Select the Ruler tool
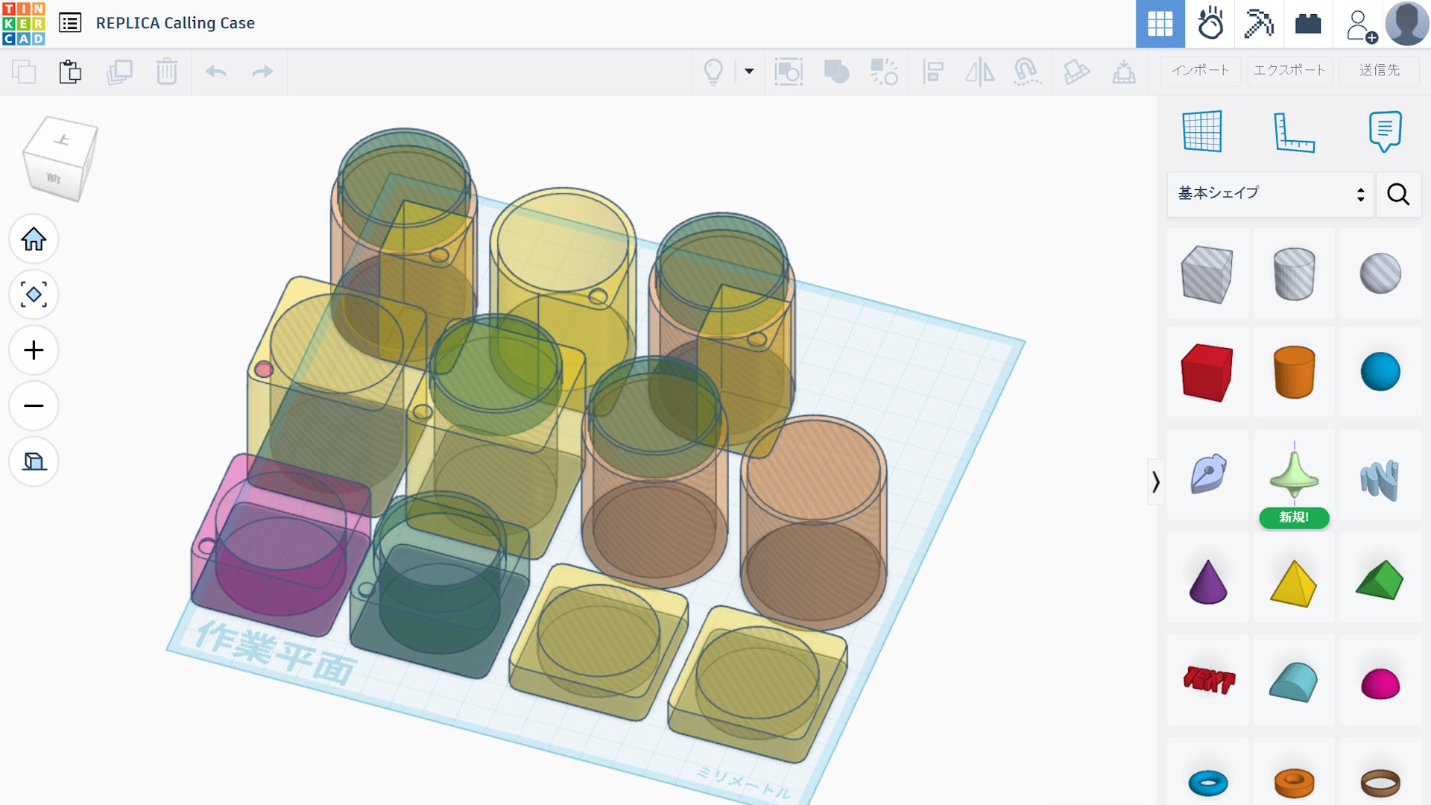 click(1294, 131)
